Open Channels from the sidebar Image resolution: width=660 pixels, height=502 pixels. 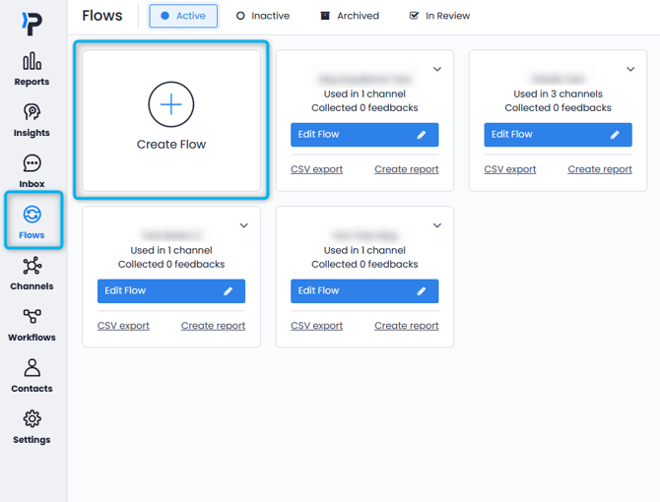[x=32, y=267]
